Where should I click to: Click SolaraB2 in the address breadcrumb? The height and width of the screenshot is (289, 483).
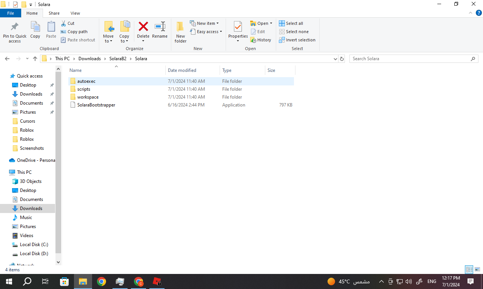click(x=118, y=59)
